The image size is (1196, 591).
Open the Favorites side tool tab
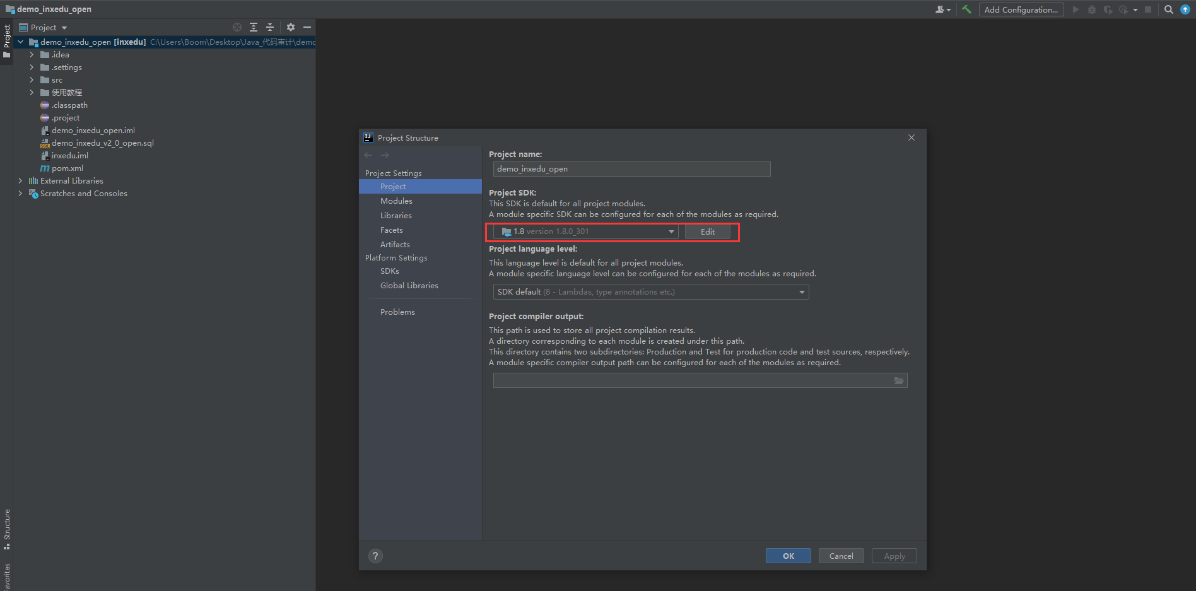click(x=6, y=576)
